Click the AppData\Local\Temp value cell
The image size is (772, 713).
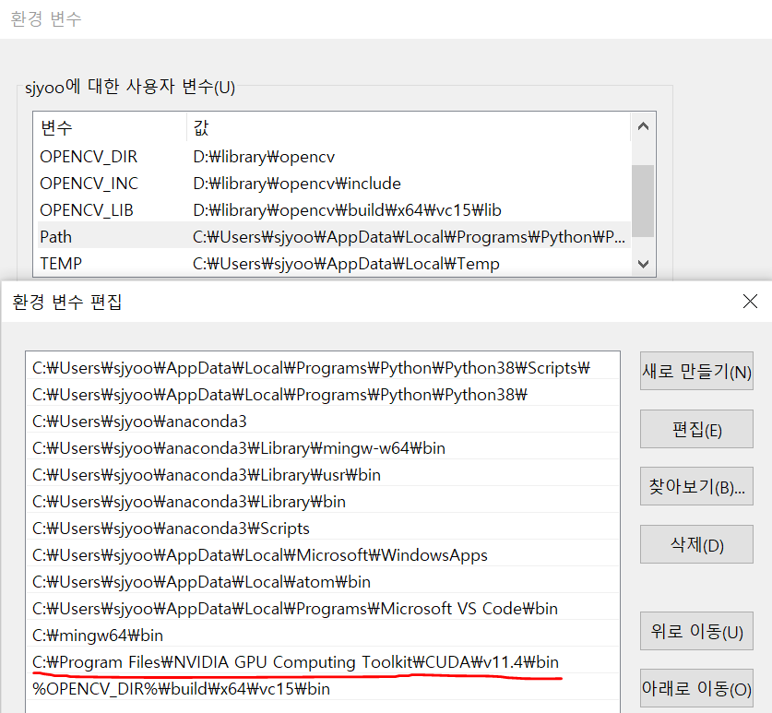point(346,264)
